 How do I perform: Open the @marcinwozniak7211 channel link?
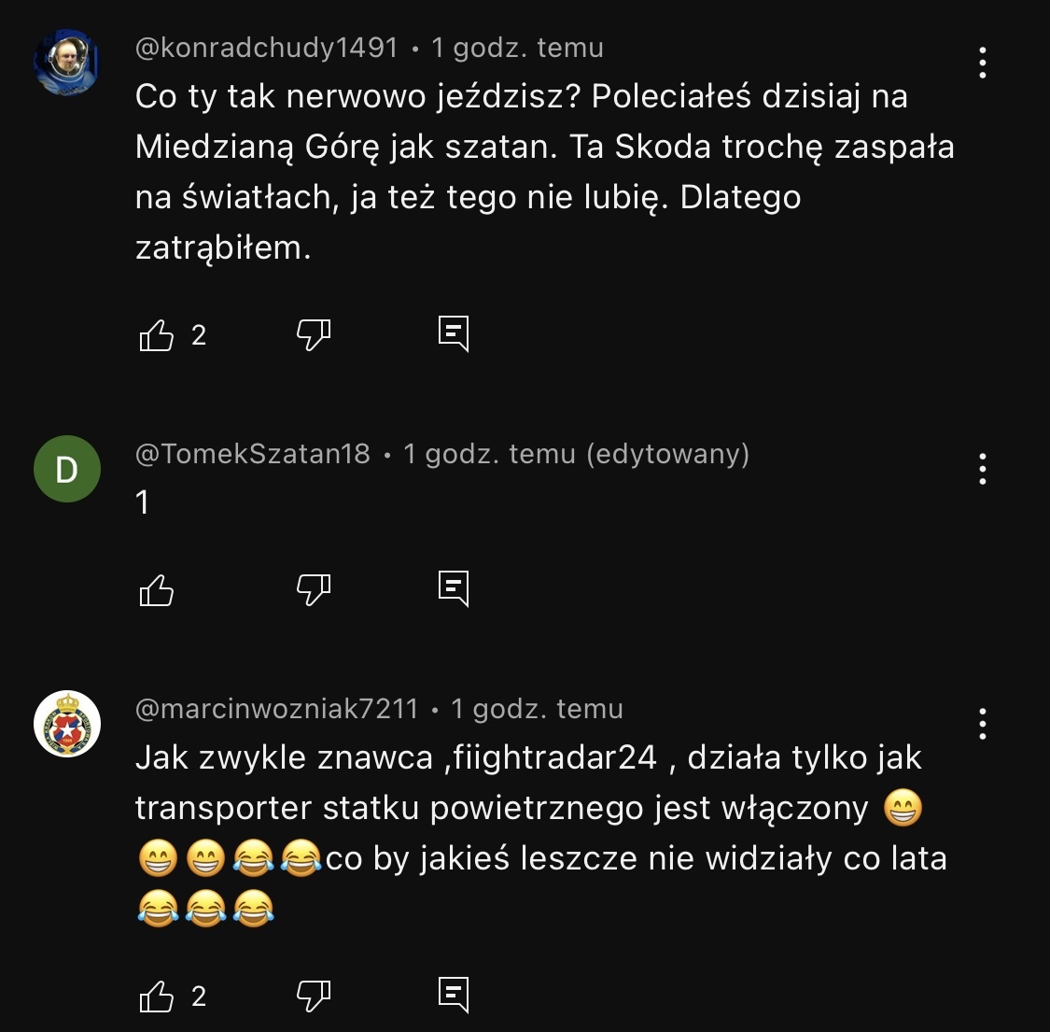[x=277, y=709]
